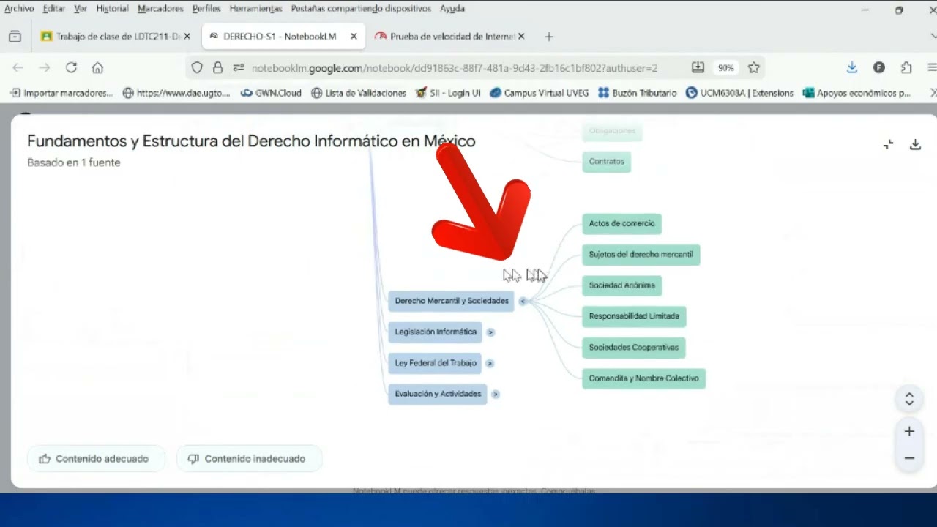The height and width of the screenshot is (527, 937).
Task: Open GWN.Cloud bookmark
Action: pos(271,93)
